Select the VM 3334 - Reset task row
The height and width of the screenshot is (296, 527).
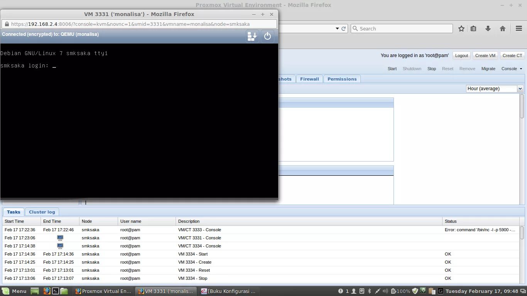coord(261,270)
